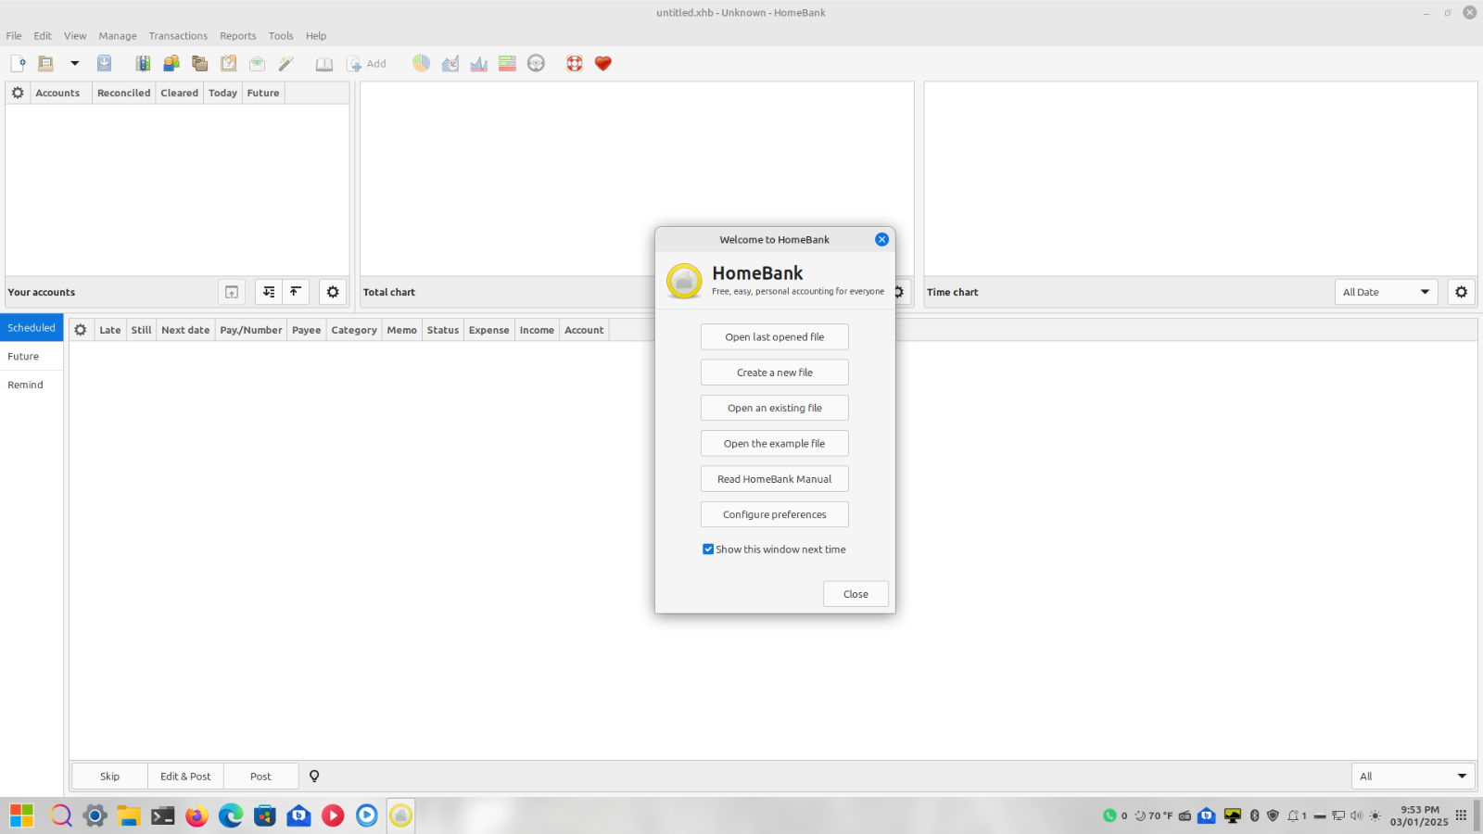This screenshot has height=834, width=1483.
Task: Click the collapse all accounts icon
Action: 296,292
